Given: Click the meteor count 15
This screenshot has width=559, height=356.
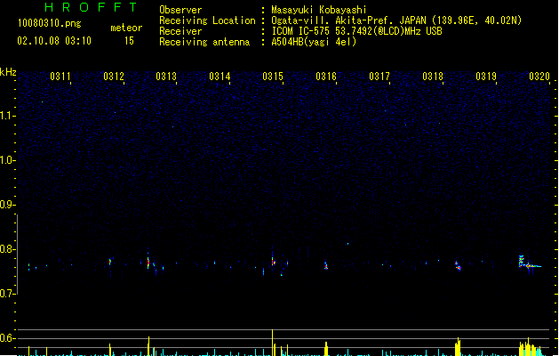Looking at the screenshot, I should coord(129,41).
